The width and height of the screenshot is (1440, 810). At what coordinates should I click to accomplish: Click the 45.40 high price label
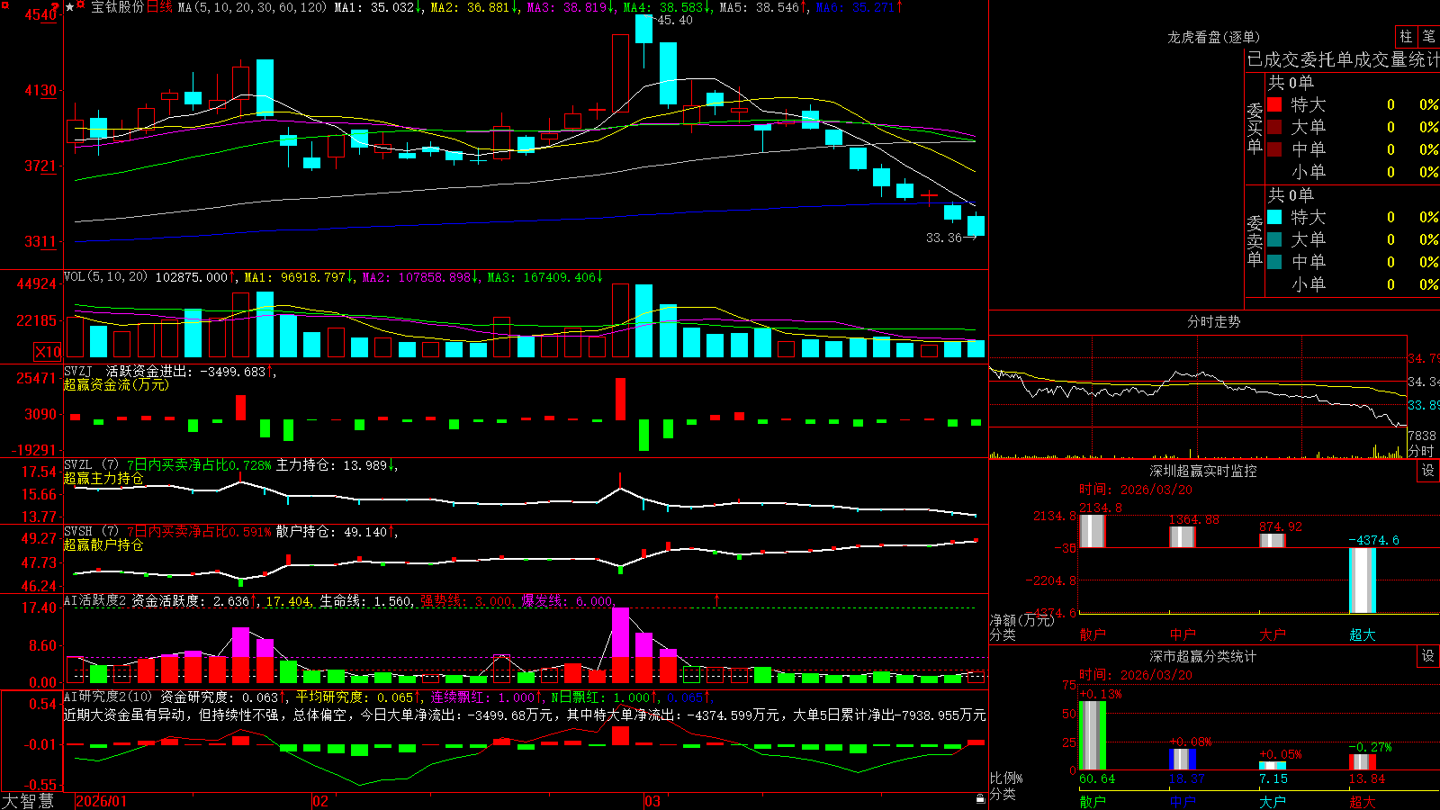coord(675,21)
